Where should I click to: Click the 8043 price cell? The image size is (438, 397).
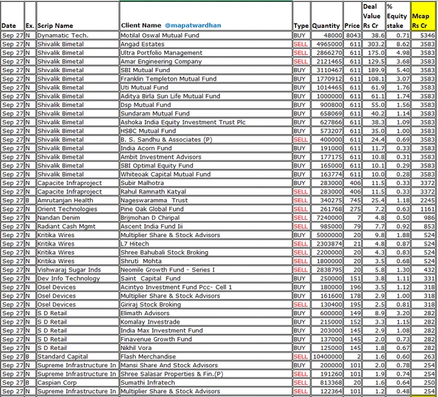(x=354, y=35)
